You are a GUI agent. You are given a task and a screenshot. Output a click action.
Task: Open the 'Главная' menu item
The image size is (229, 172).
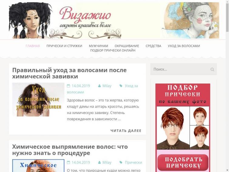(33, 46)
